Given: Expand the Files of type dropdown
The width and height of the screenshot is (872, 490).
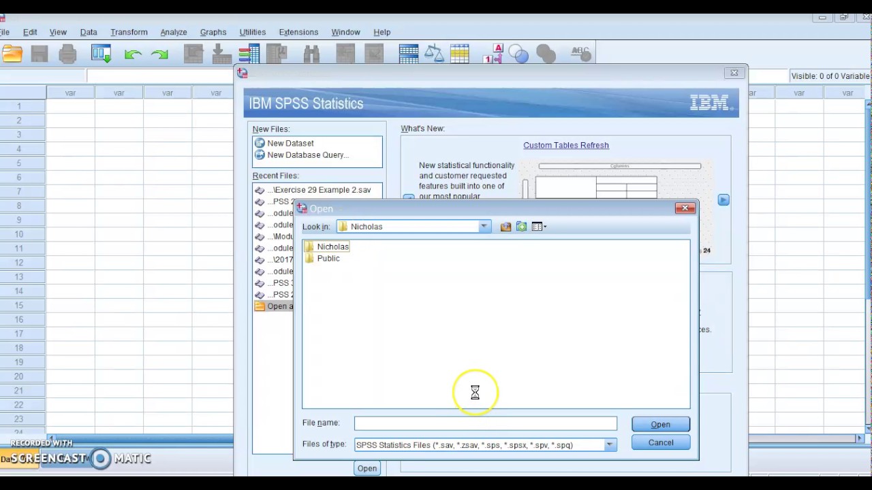Looking at the screenshot, I should point(610,445).
